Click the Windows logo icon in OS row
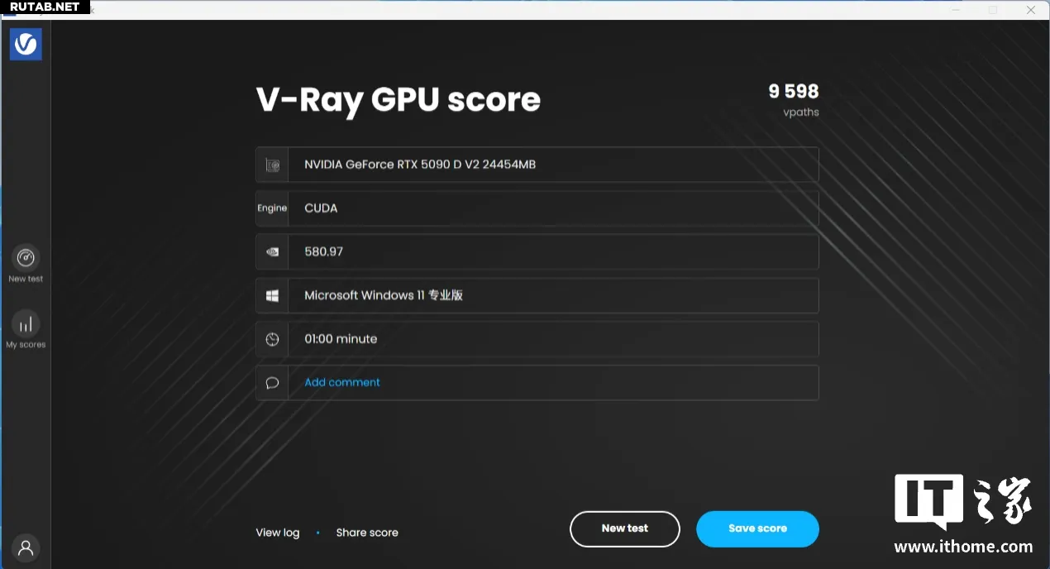The width and height of the screenshot is (1050, 569). click(272, 295)
